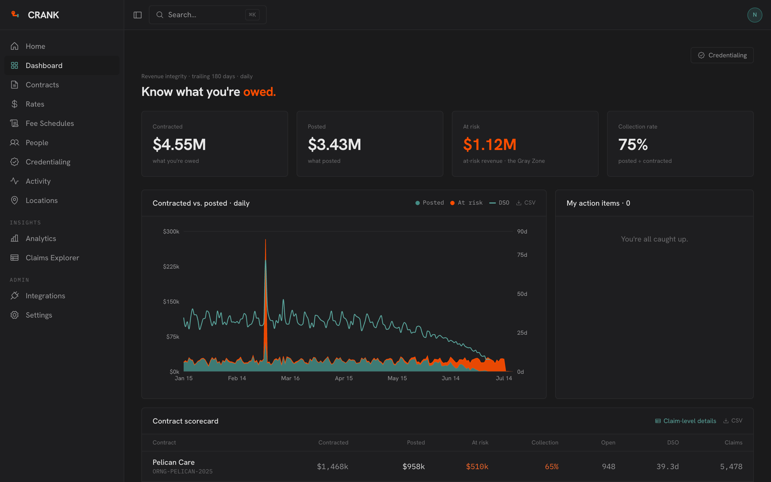Click the My action items heading

(x=598, y=203)
